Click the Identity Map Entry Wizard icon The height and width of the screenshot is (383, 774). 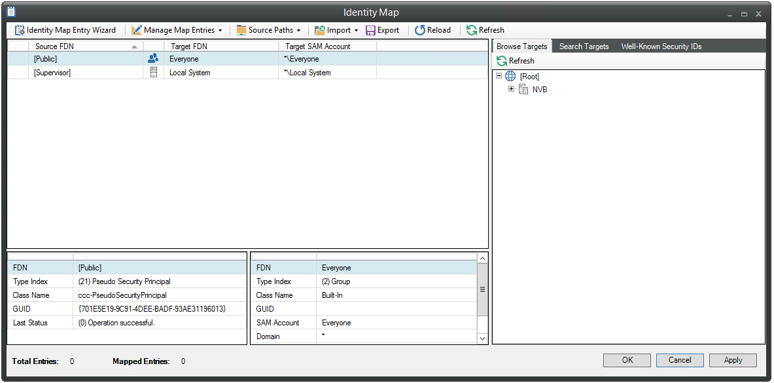pos(19,30)
